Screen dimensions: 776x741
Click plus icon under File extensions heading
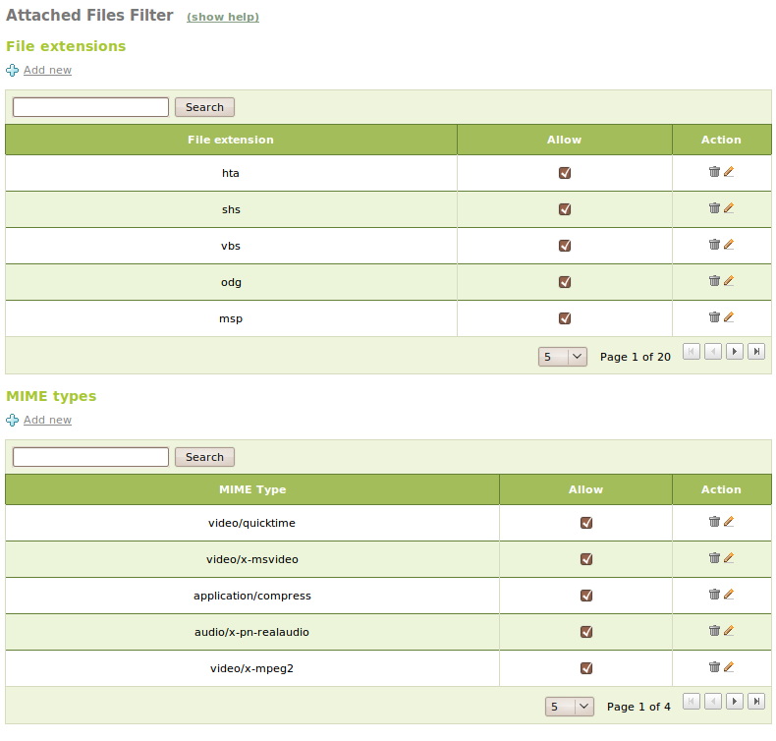point(13,71)
